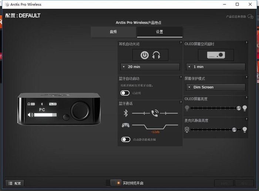The width and height of the screenshot is (259, 191).
Task: Click the bright bulb icon for OLED屏幕亮度
Action: [x=245, y=108]
